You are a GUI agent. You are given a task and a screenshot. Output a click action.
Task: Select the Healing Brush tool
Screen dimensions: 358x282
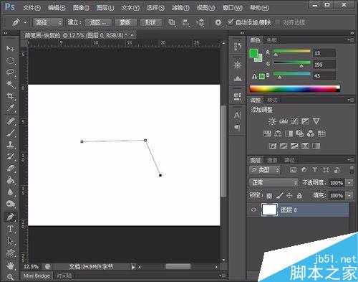tap(10, 121)
